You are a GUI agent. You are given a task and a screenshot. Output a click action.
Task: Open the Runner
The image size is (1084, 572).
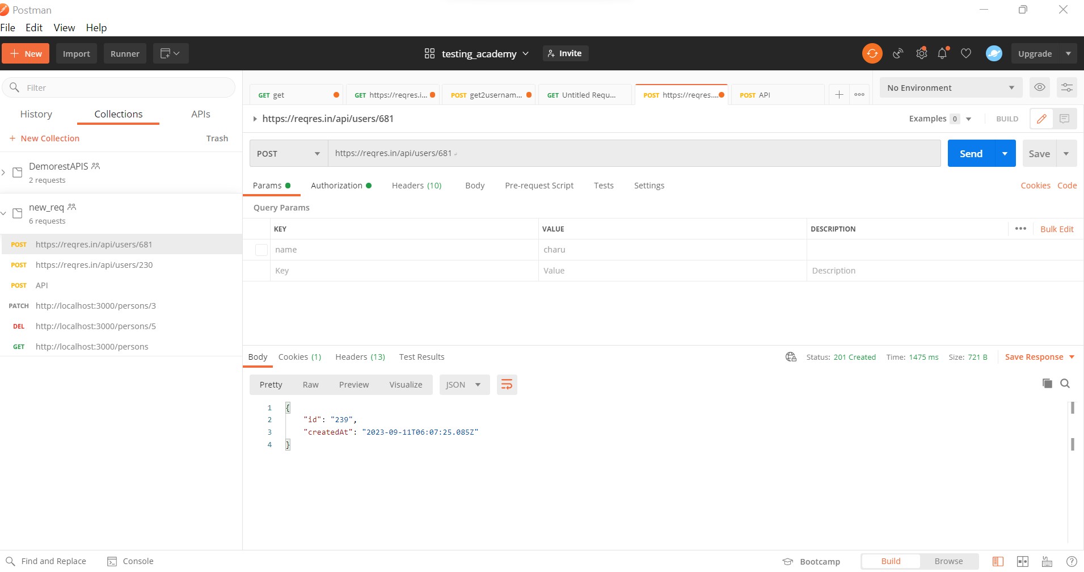tap(125, 53)
